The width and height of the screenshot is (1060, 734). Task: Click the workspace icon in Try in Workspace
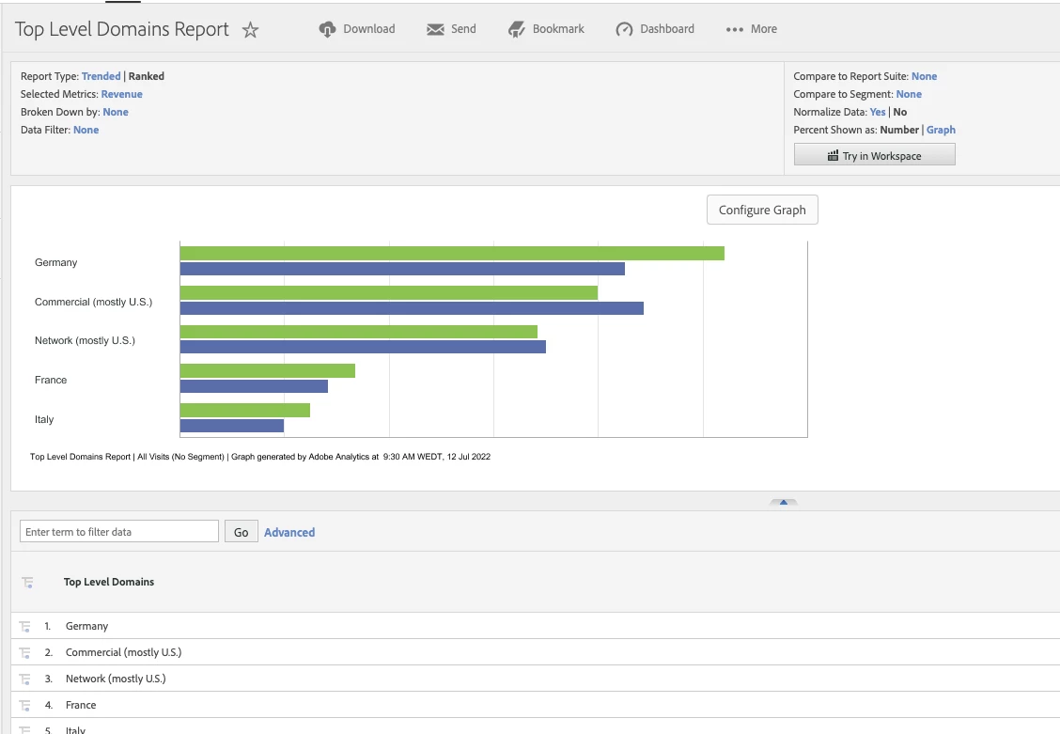click(x=833, y=155)
